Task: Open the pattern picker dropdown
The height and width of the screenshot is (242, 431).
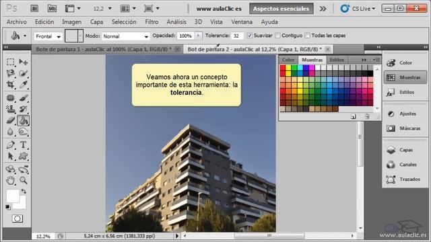Action: click(x=80, y=36)
